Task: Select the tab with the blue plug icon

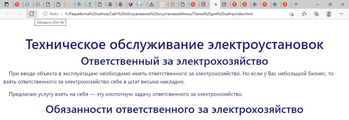Action: point(141,4)
